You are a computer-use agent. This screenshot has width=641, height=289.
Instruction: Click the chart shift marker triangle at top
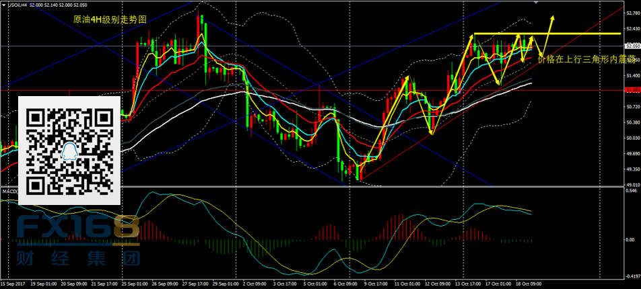536,3
